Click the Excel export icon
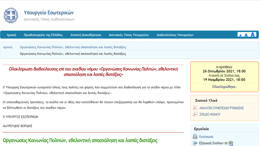 click(x=231, y=143)
